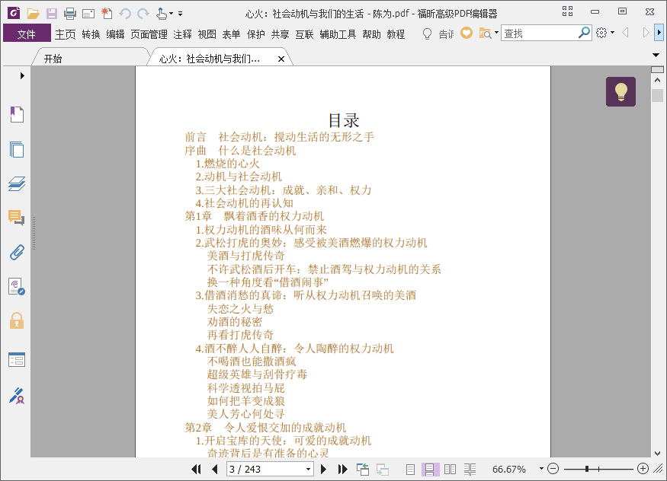
Task: Open the Layers panel in the sidebar
Action: click(x=17, y=183)
